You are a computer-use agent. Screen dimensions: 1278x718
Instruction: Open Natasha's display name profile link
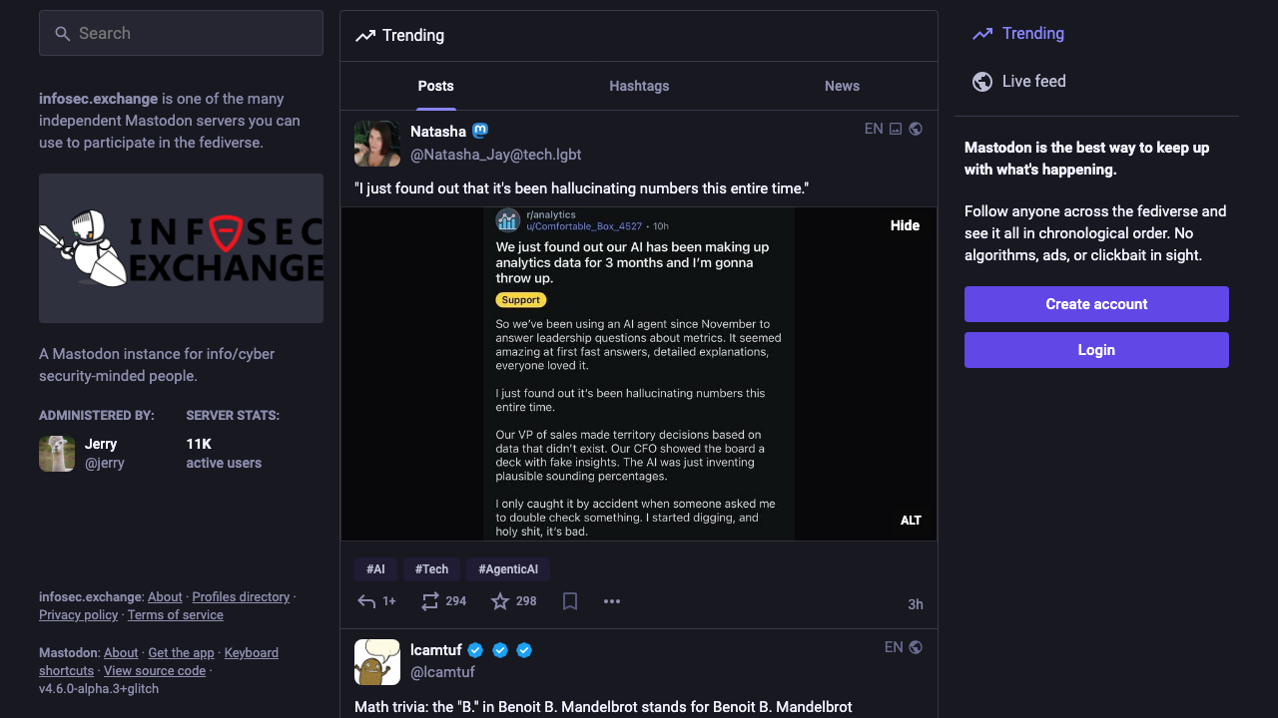[x=438, y=132]
